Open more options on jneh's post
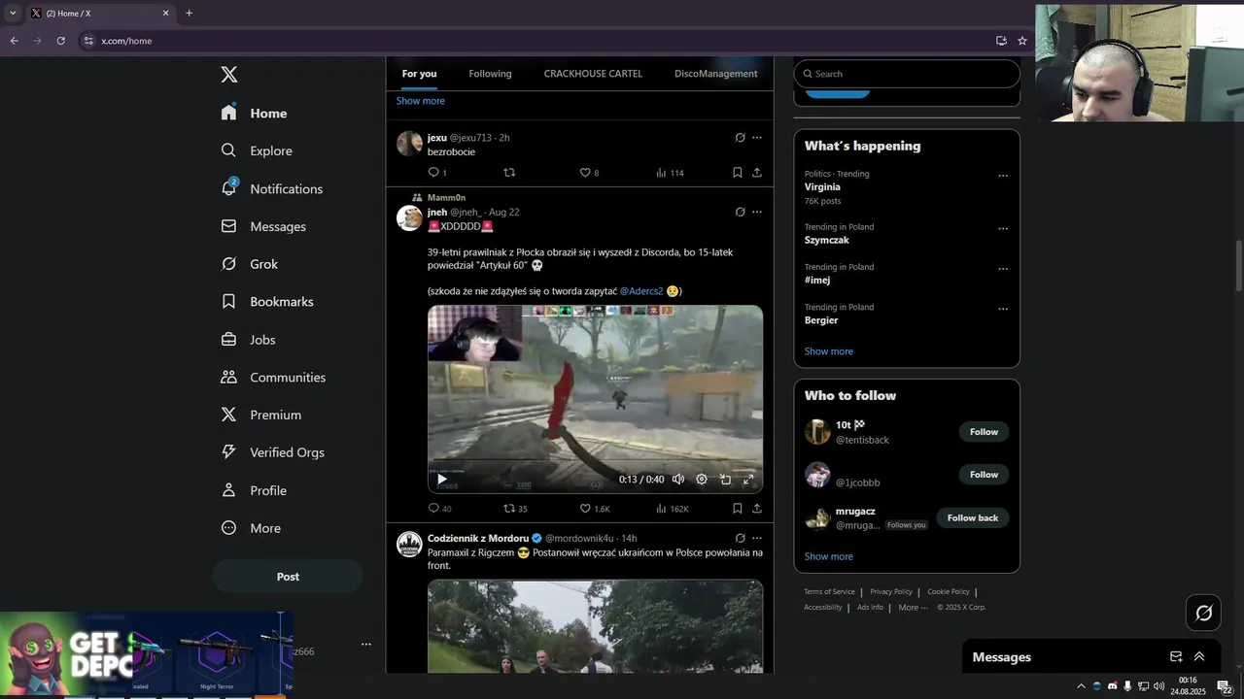Image resolution: width=1244 pixels, height=699 pixels. click(757, 212)
